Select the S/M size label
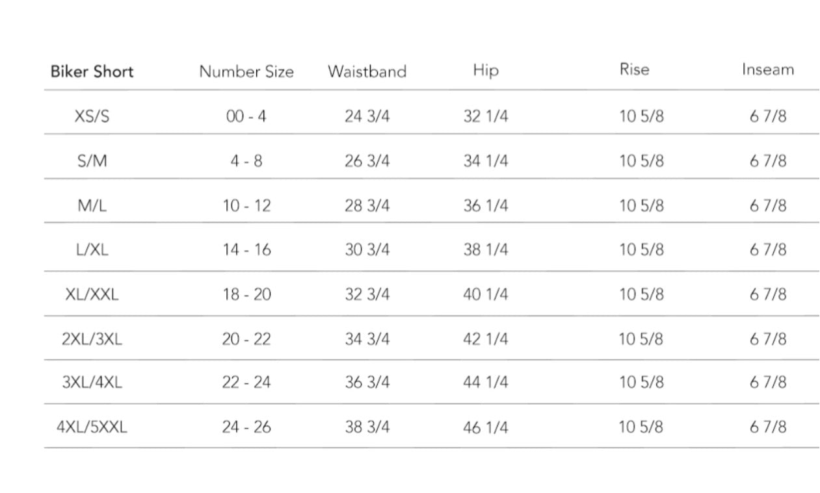Screen dimensions: 820x493 [92, 161]
